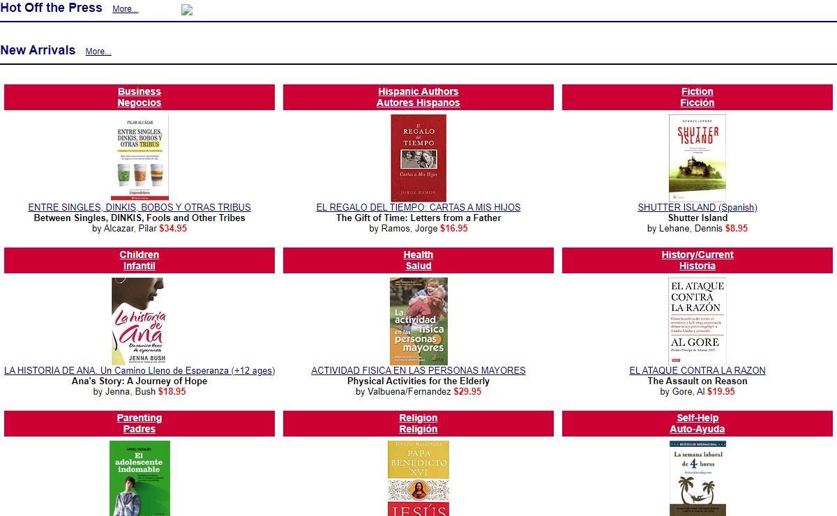Select La Historia de Ana cover image

pyautogui.click(x=137, y=321)
